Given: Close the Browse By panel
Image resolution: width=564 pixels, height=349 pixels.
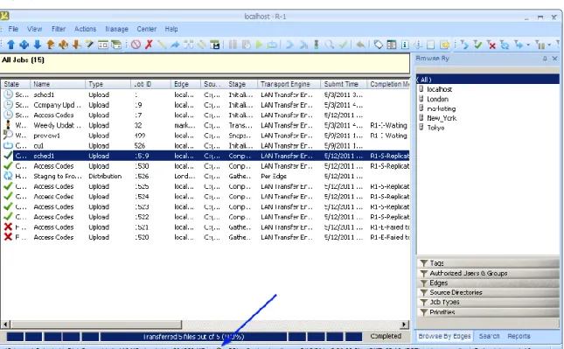Looking at the screenshot, I should click(554, 59).
